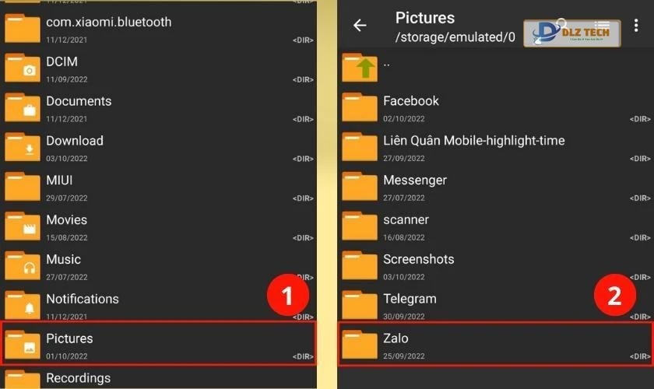
Task: Open the com.xiaomi.bluetooth folder
Action: [x=108, y=23]
